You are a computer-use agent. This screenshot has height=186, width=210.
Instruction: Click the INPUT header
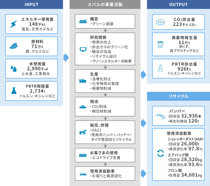pyautogui.click(x=31, y=4)
